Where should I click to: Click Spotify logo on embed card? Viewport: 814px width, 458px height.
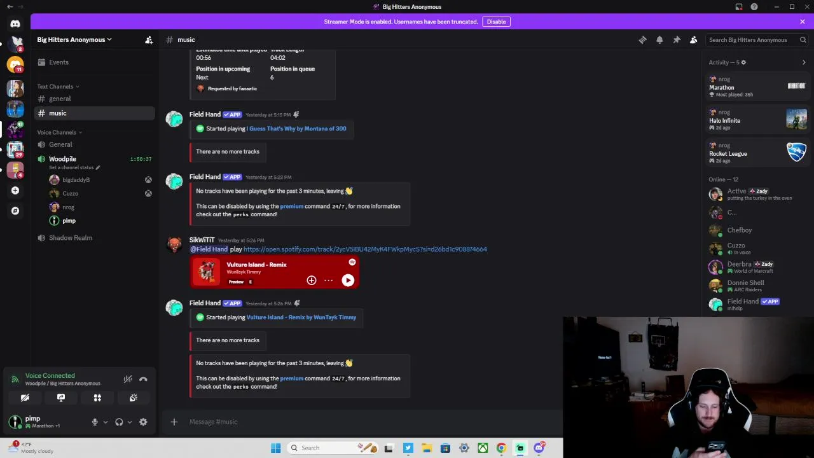(352, 262)
